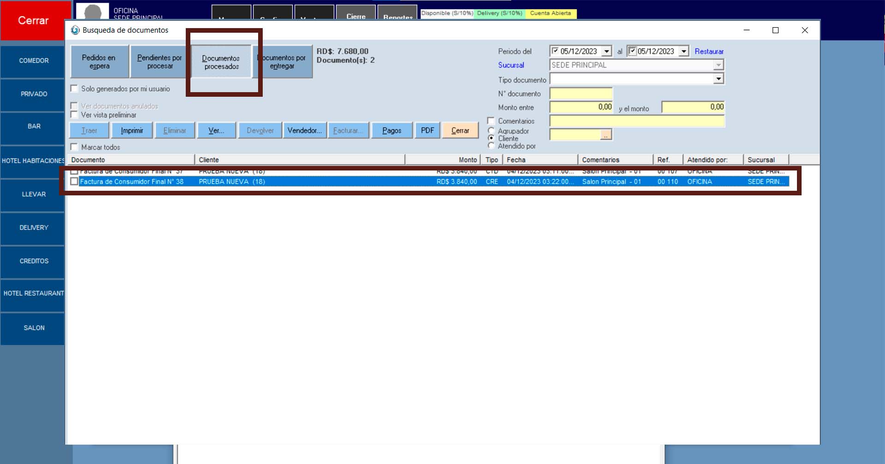Switch to Pendientes por procesar tab

[159, 62]
